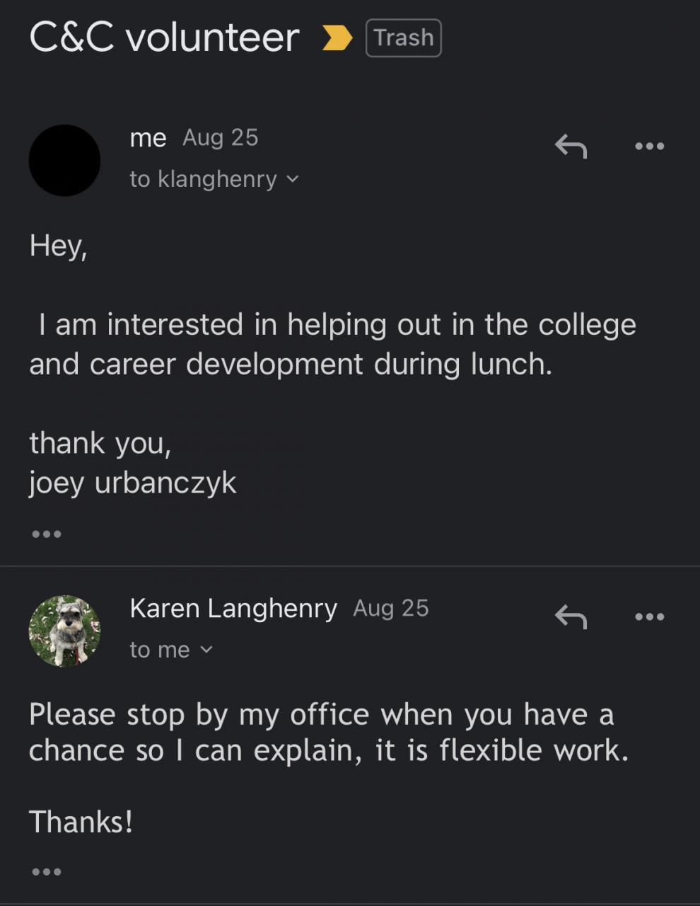Show trimmed content below joey urbanczyk
Viewport: 700px width, 906px height.
(47, 534)
